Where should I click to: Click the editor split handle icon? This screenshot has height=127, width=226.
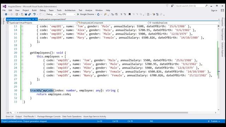click(x=219, y=26)
